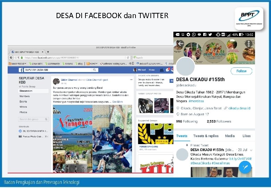Click the Firefox reload page icon
The width and height of the screenshot is (271, 188).
(128, 58)
